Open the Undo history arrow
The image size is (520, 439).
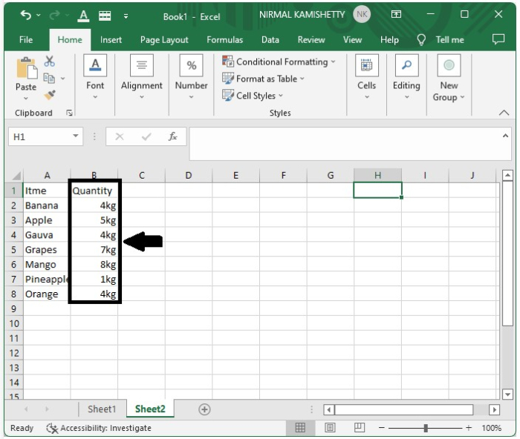point(39,16)
